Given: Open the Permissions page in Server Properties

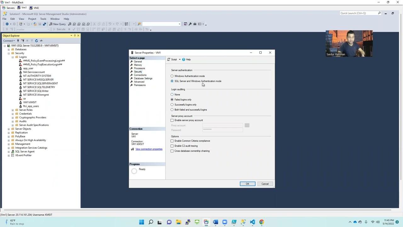Looking at the screenshot, I should (x=140, y=85).
